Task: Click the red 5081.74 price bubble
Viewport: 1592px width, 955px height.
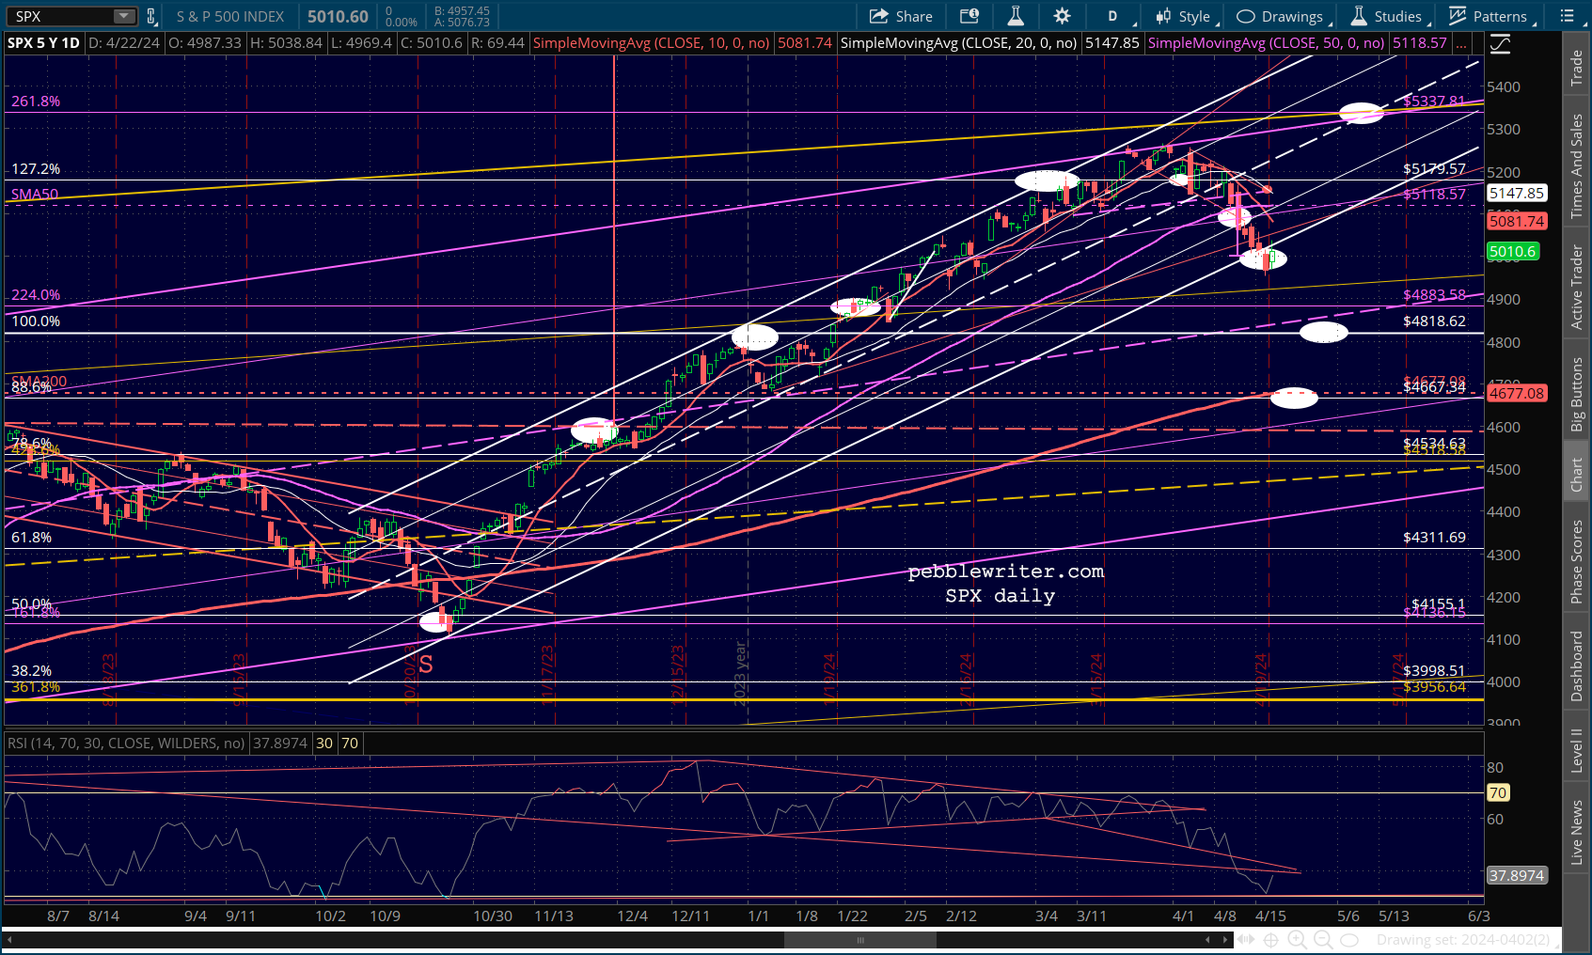Action: (1517, 221)
